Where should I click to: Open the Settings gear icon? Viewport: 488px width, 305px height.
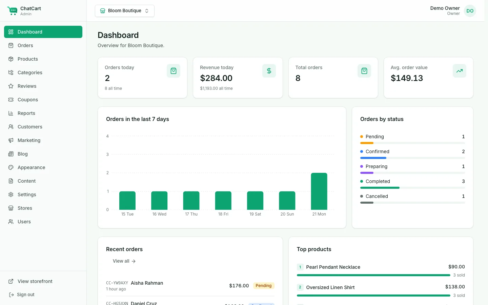pyautogui.click(x=11, y=195)
